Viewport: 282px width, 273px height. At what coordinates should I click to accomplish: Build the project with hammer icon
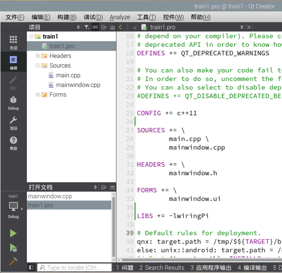(x=13, y=261)
